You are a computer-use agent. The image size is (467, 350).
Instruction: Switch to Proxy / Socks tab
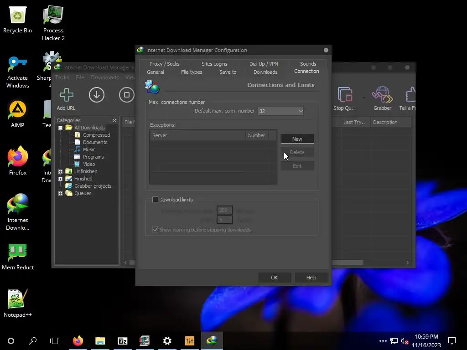click(x=164, y=64)
